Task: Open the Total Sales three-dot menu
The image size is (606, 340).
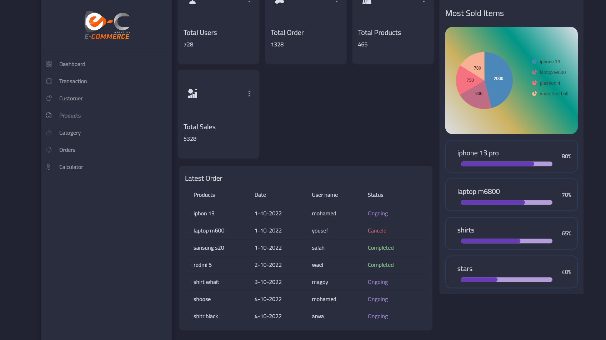Action: tap(249, 94)
